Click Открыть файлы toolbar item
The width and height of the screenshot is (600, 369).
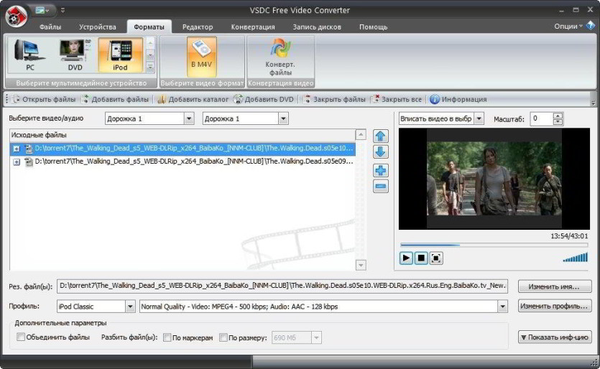(x=44, y=99)
